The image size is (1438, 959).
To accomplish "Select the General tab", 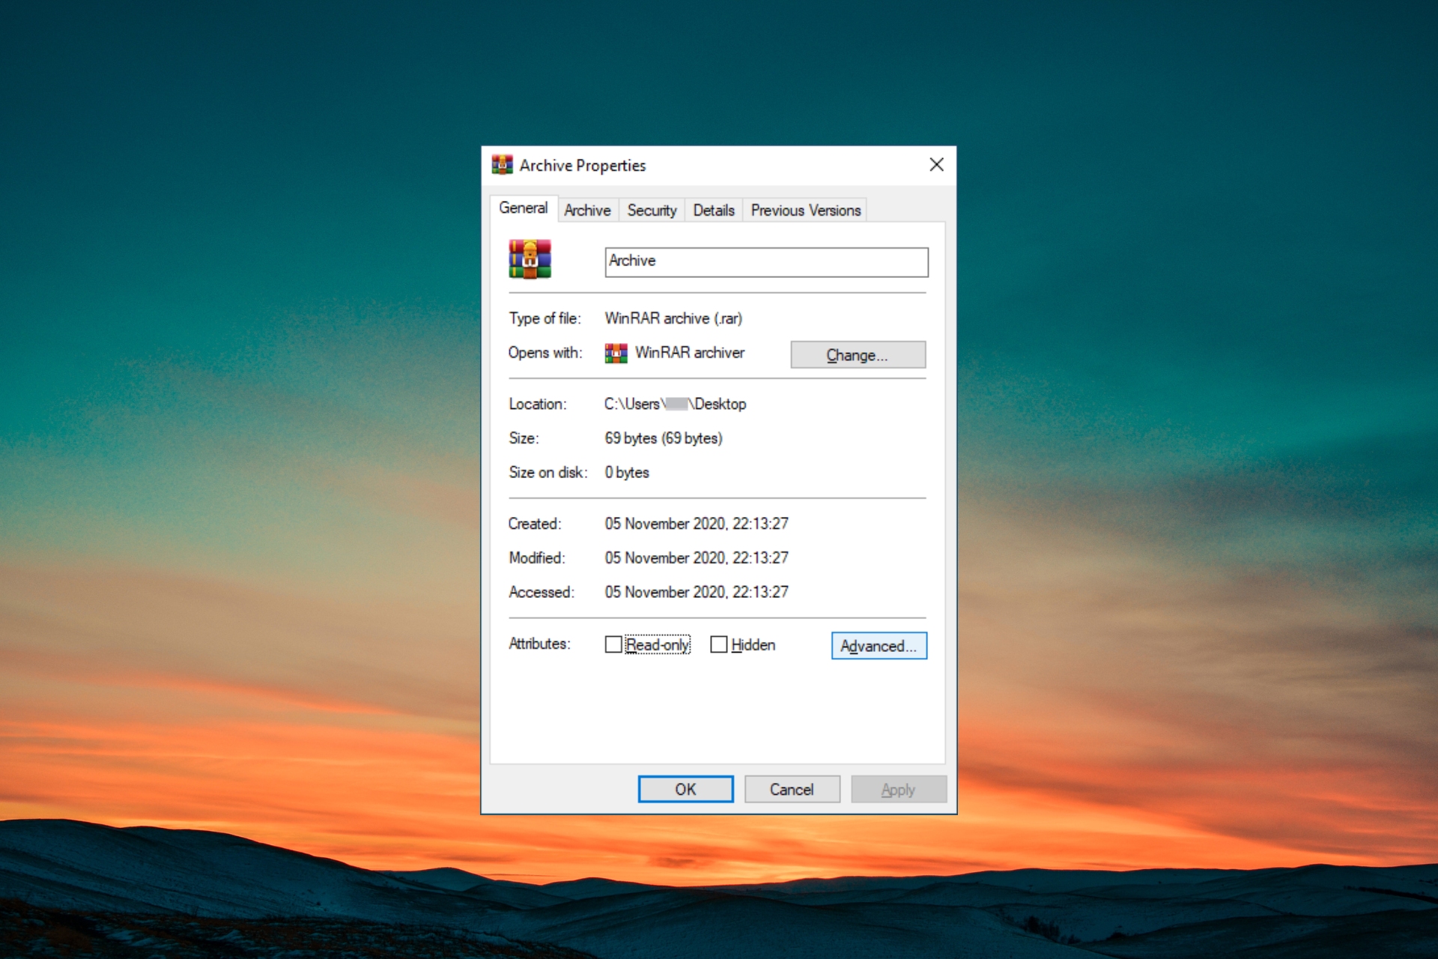I will pyautogui.click(x=524, y=208).
